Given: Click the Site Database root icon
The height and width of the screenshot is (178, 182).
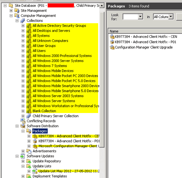Looking at the screenshot, I should [11, 6].
